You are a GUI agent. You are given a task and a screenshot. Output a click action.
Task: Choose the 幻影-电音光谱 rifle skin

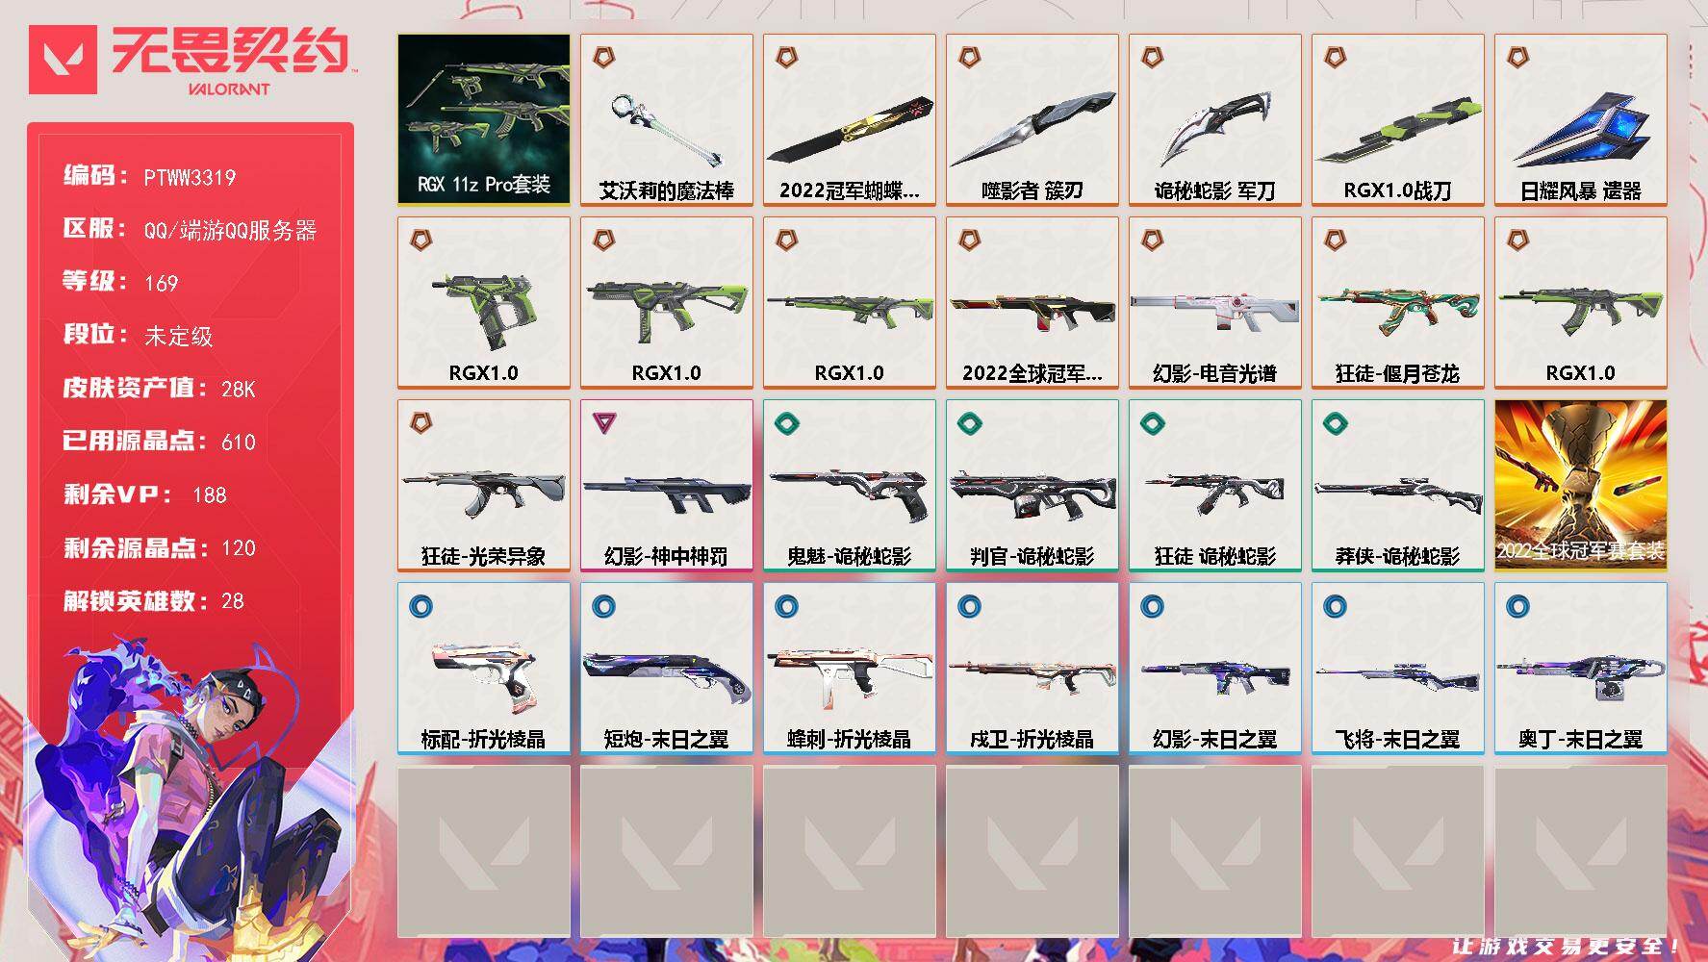(1215, 302)
